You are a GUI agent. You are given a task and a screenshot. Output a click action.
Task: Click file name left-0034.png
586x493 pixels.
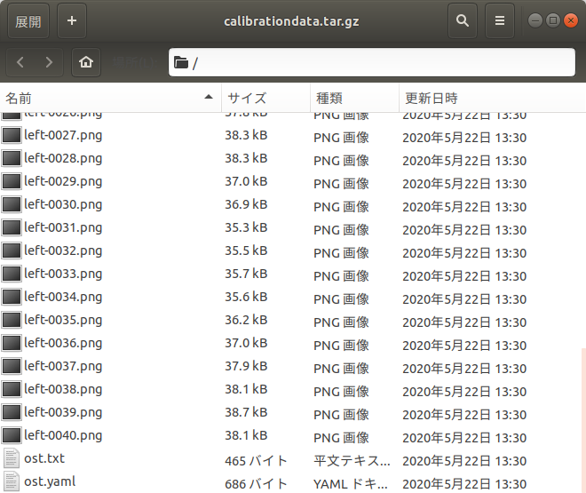(63, 298)
